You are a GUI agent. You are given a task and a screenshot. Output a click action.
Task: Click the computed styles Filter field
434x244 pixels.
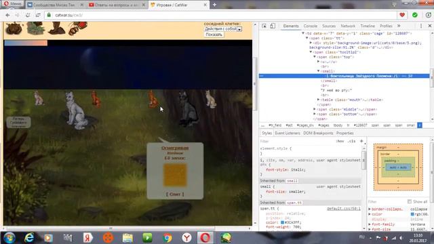point(386,201)
